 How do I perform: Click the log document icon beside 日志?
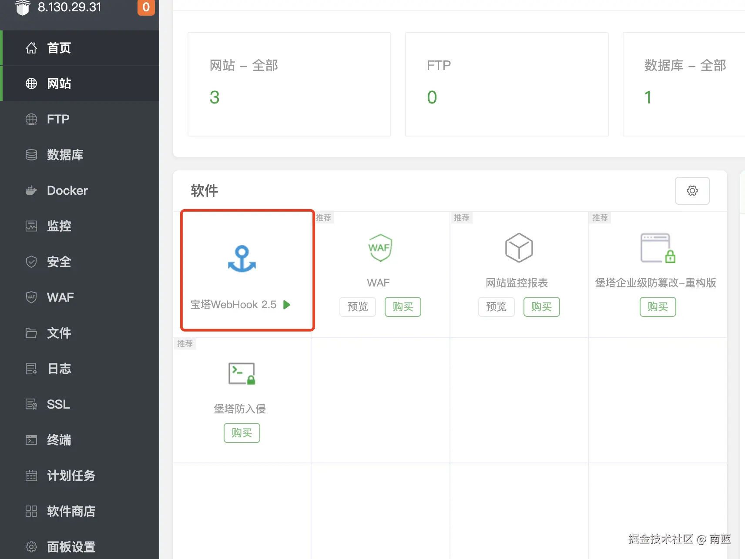31,369
